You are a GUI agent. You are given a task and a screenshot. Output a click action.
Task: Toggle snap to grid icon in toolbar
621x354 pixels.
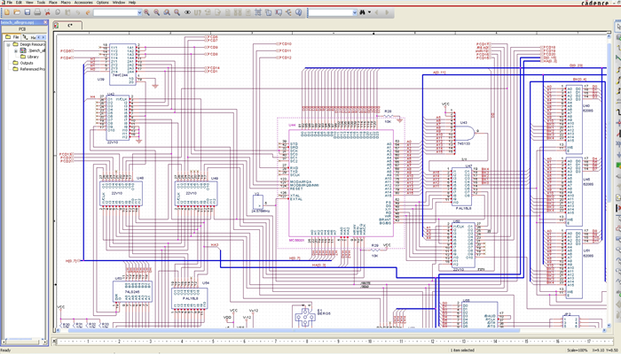tap(258, 12)
